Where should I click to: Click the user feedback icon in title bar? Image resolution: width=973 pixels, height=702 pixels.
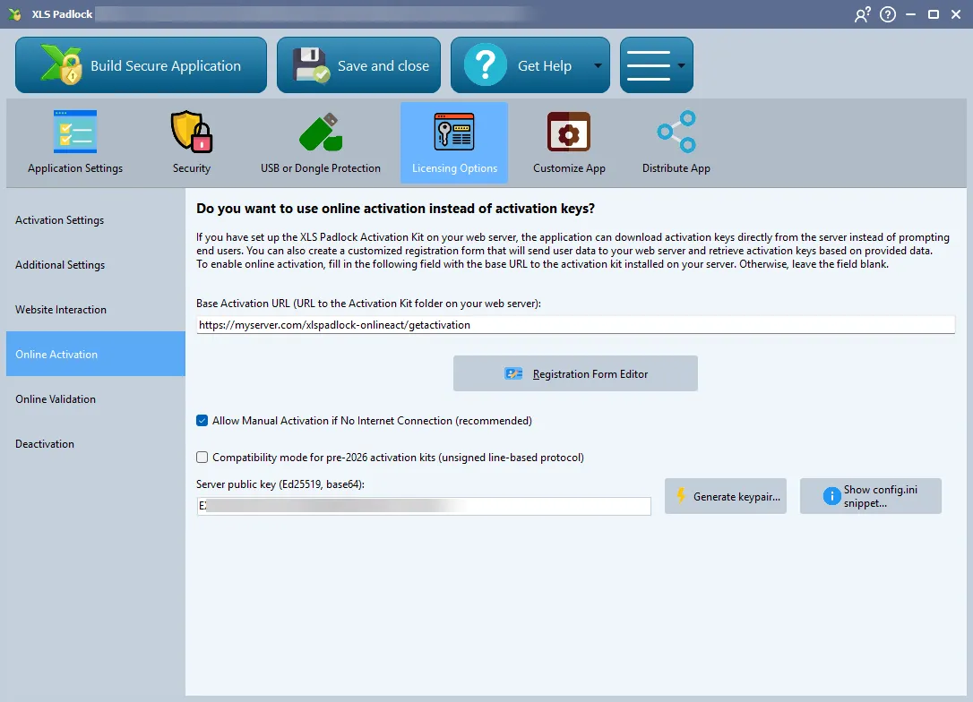[862, 14]
